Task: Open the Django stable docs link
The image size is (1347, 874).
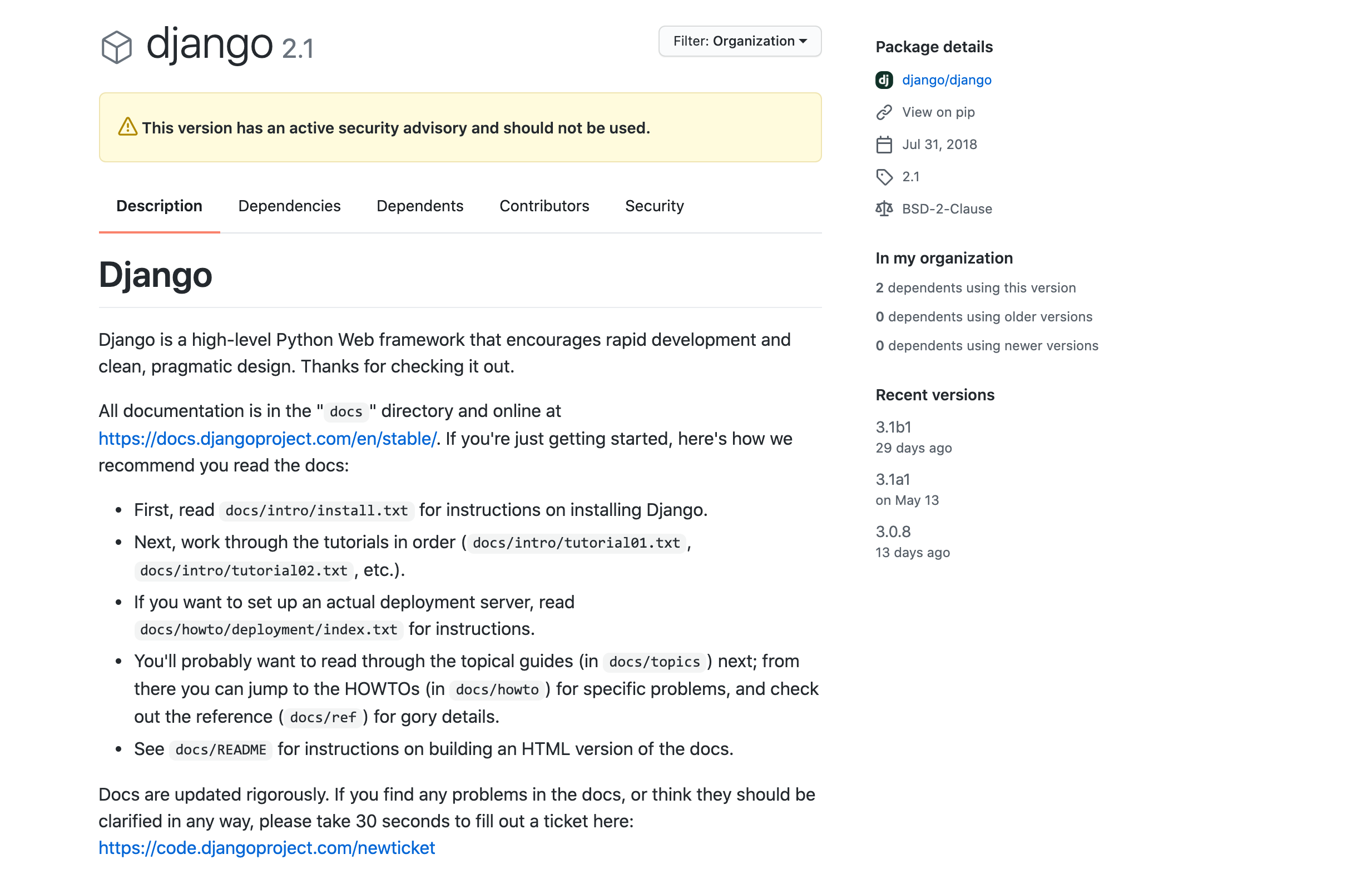Action: (x=268, y=438)
